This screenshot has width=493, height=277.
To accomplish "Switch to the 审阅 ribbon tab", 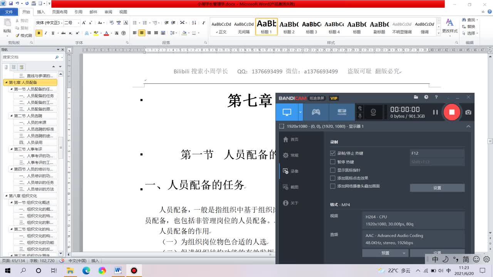I will (108, 12).
